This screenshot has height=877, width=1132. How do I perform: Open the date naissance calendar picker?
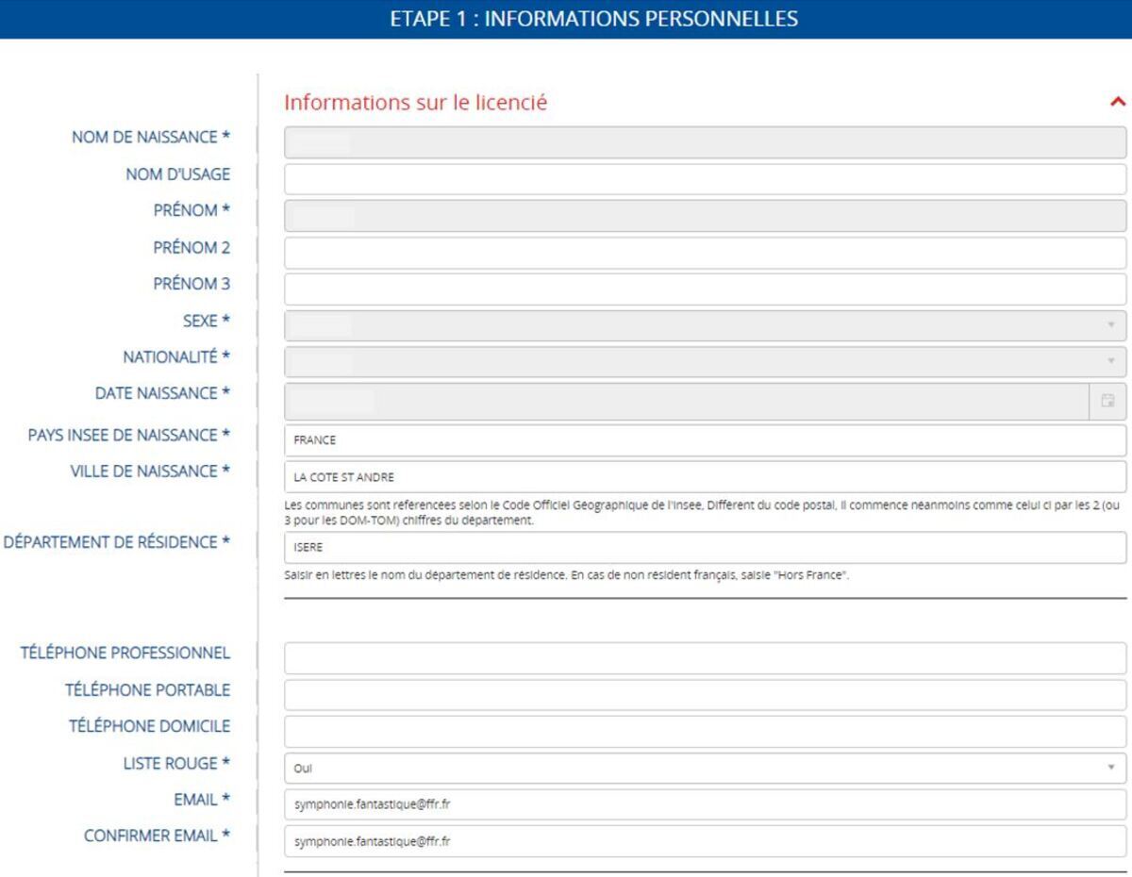1109,401
